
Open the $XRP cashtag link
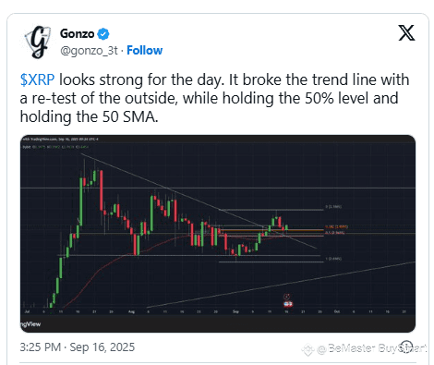coord(37,80)
